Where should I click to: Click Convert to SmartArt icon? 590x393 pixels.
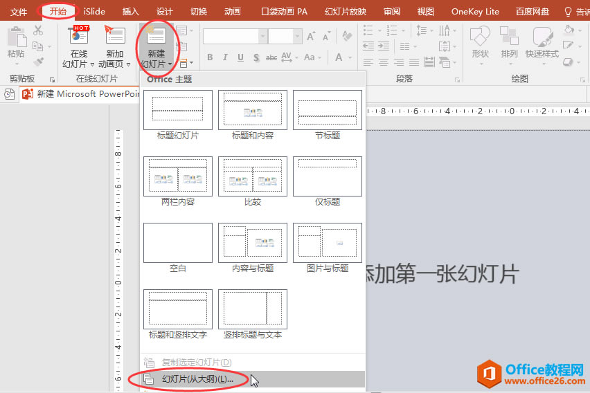tap(445, 62)
